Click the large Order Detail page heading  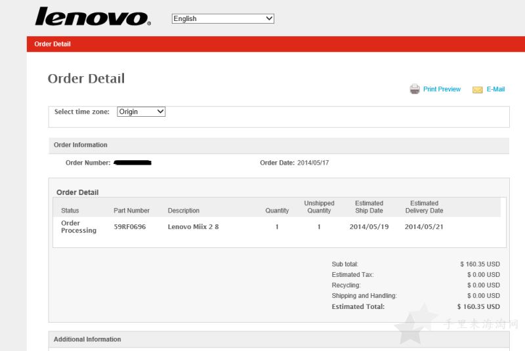pyautogui.click(x=86, y=79)
